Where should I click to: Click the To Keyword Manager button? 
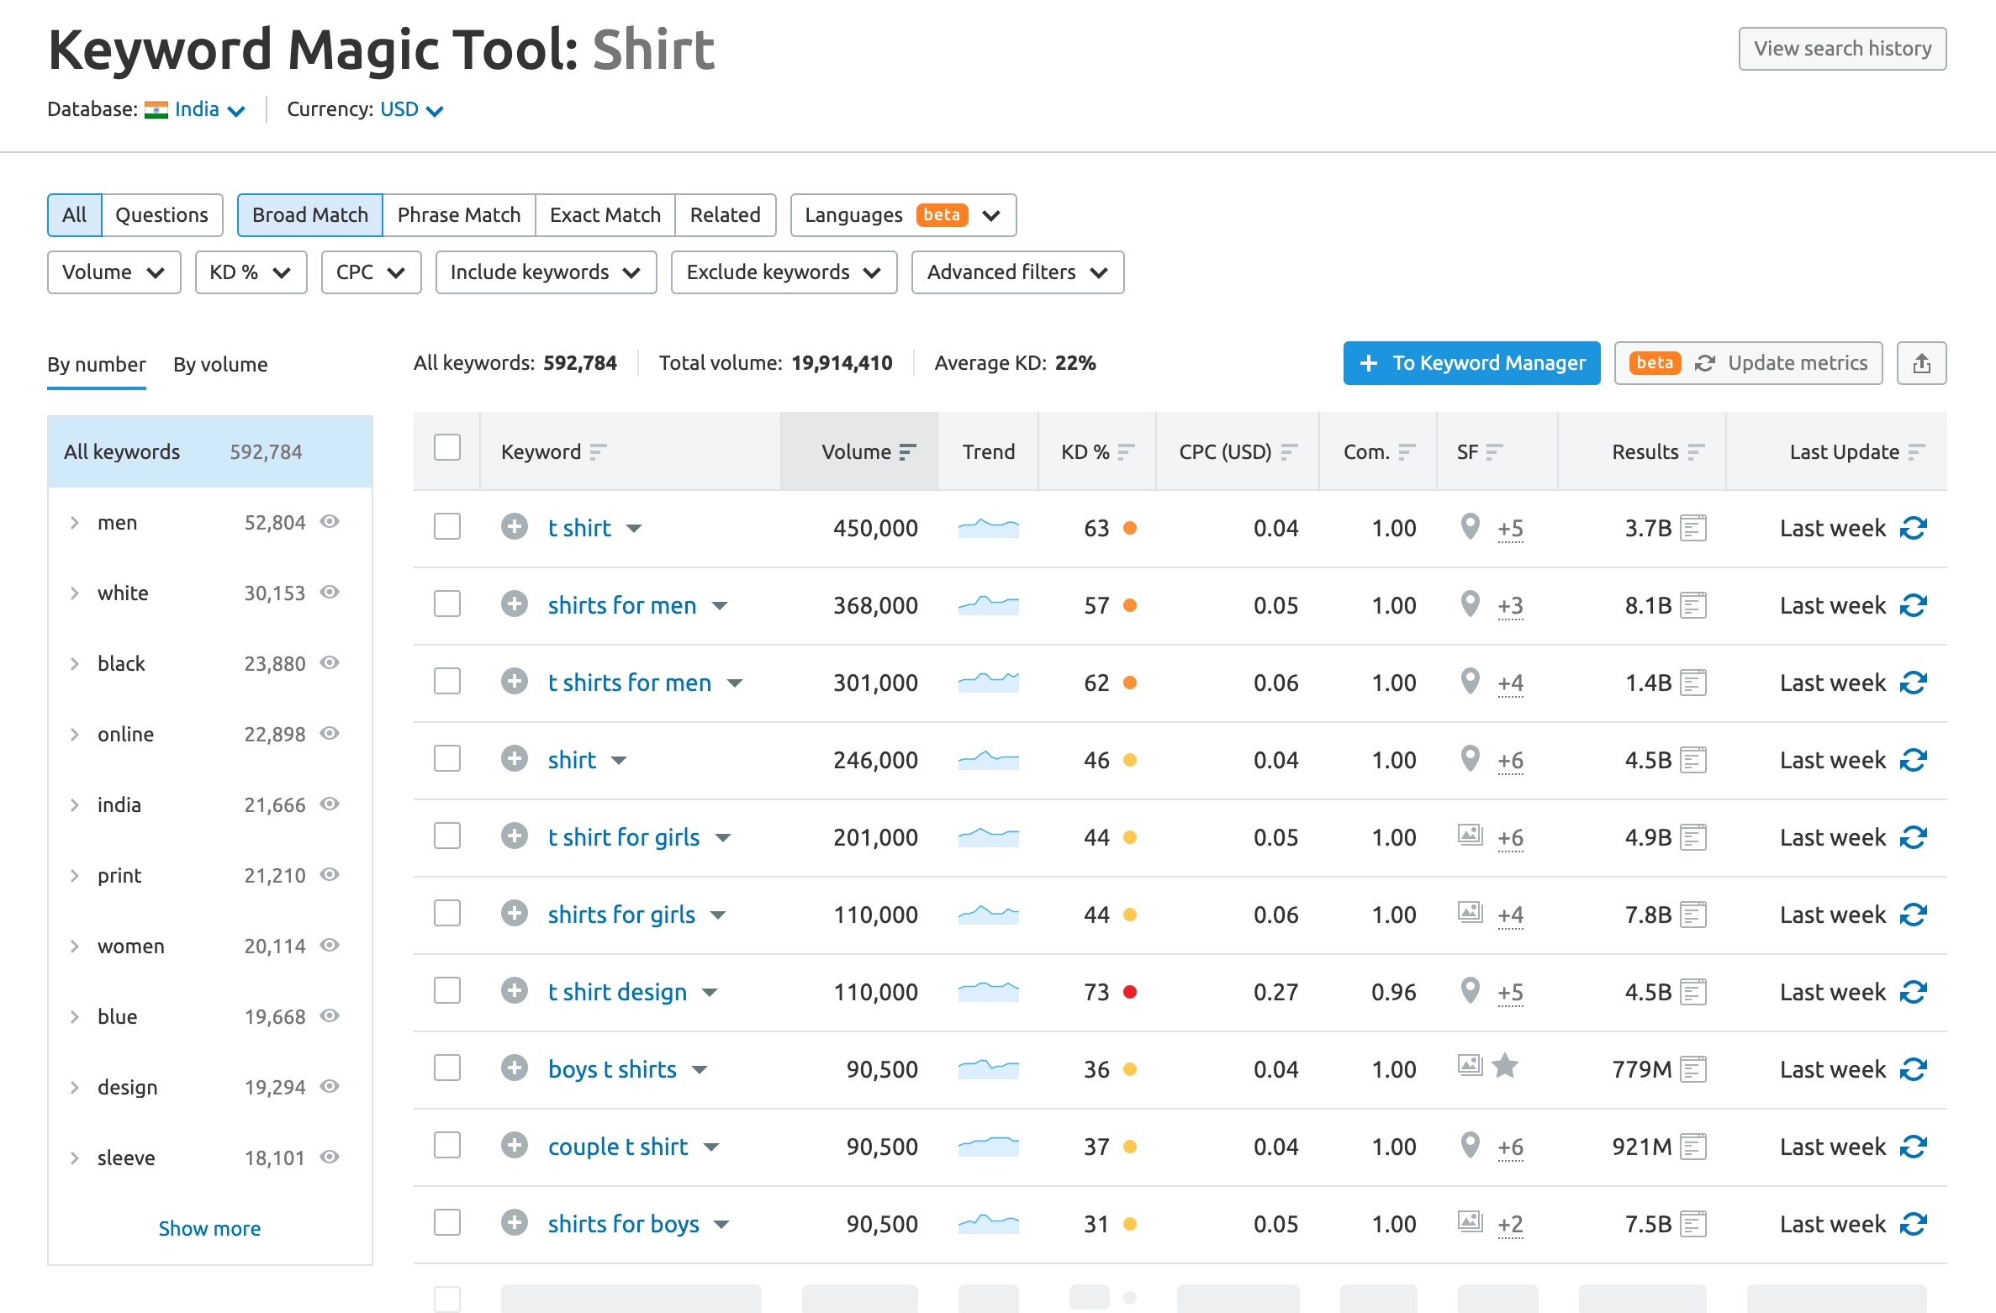click(1471, 362)
